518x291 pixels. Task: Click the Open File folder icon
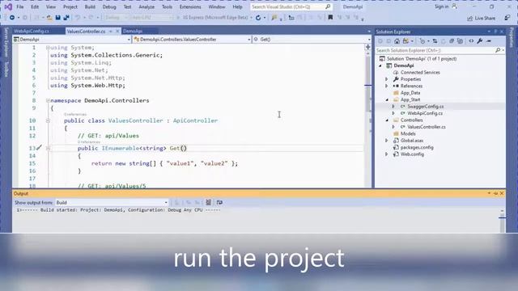point(49,18)
